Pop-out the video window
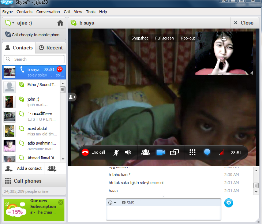 coord(188,38)
